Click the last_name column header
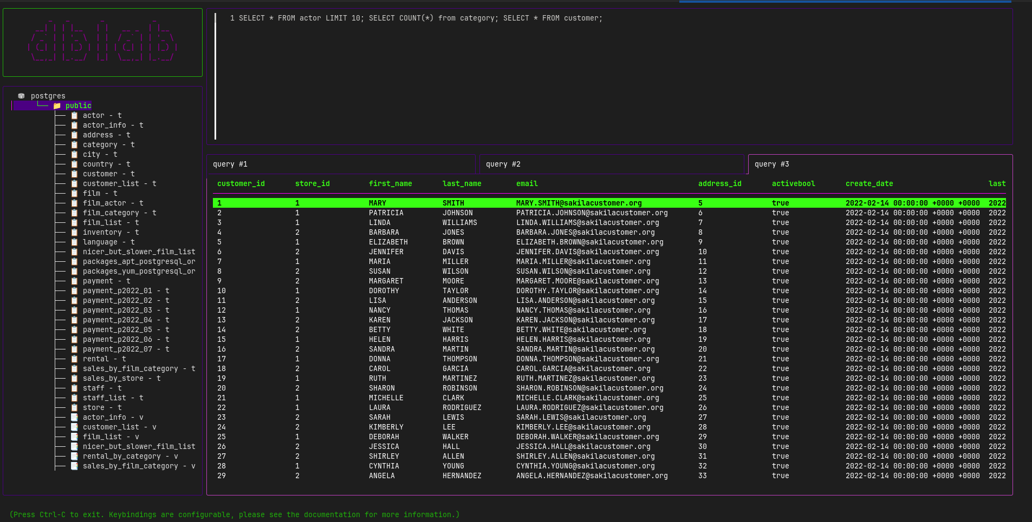 462,183
